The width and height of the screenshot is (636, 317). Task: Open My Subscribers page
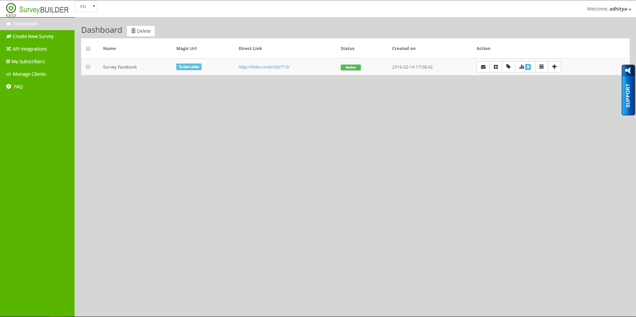(x=28, y=62)
